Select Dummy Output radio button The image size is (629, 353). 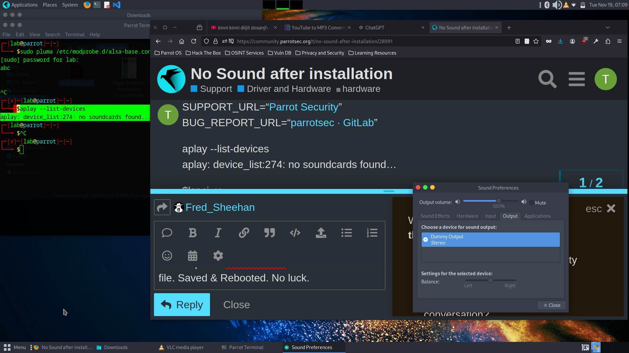pos(426,240)
